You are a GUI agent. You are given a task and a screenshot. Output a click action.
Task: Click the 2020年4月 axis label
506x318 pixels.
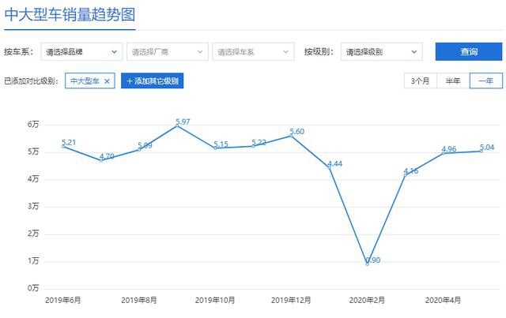[x=443, y=301]
